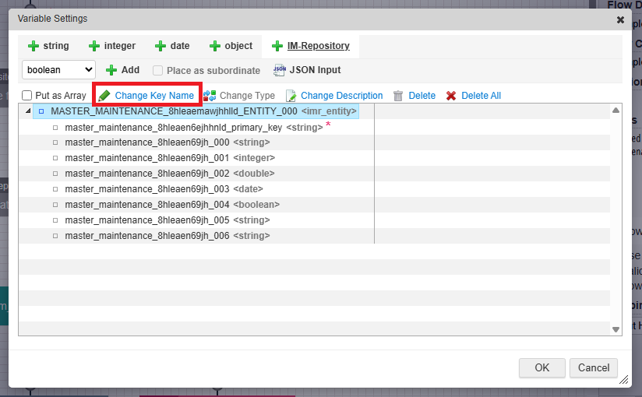The image size is (642, 397).
Task: Open the boolean type dropdown
Action: [58, 70]
